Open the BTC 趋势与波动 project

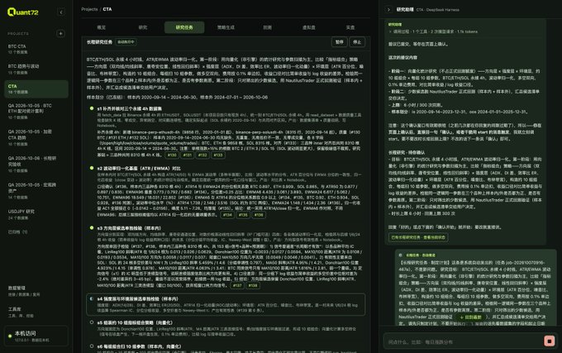point(36,69)
